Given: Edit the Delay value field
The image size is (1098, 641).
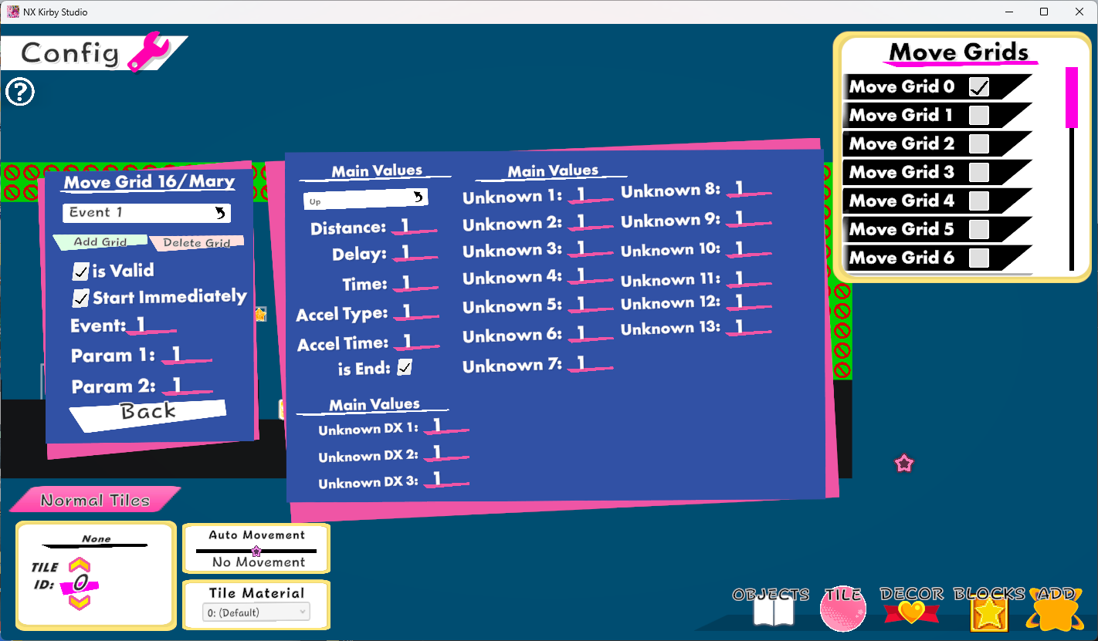Looking at the screenshot, I should pos(415,254).
